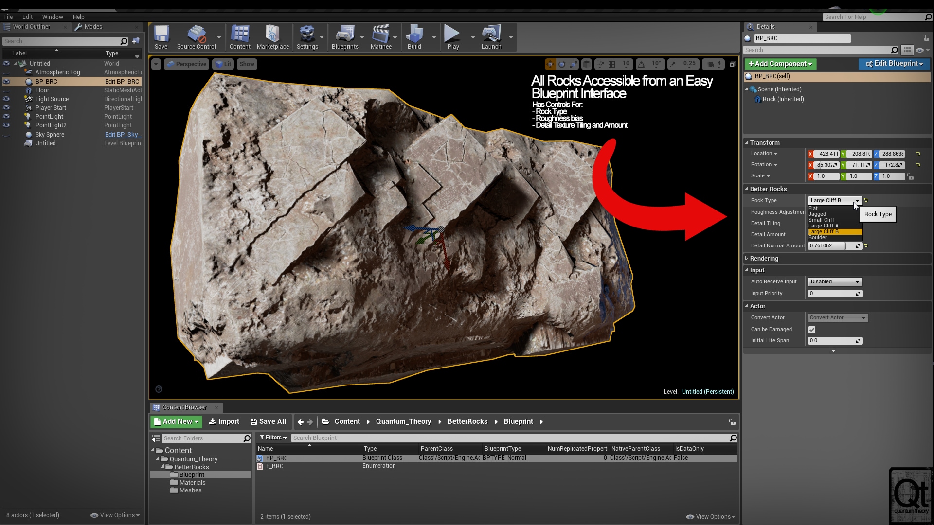Select Boulder in the Rock Type list

pos(818,238)
